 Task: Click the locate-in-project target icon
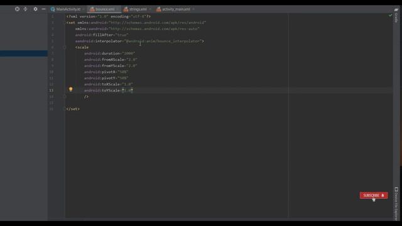click(x=17, y=9)
